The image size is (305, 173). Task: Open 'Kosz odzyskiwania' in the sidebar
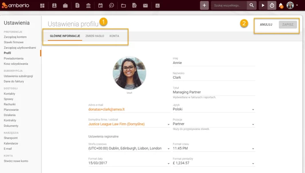16,64
